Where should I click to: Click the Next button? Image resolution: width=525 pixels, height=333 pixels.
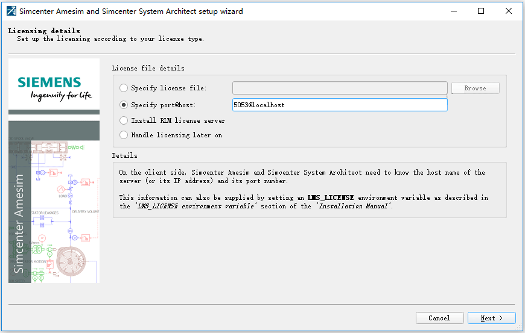pos(491,318)
